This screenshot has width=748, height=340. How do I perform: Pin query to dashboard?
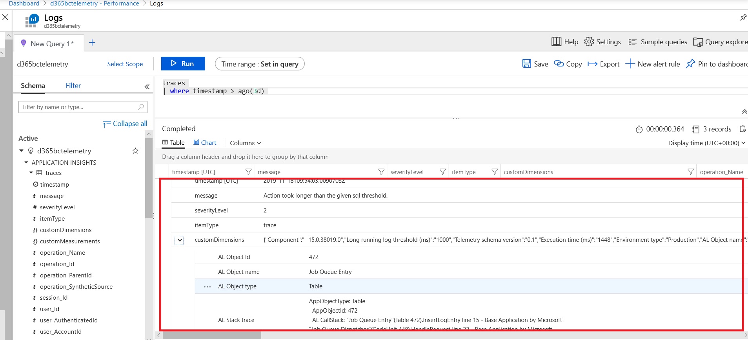click(717, 64)
